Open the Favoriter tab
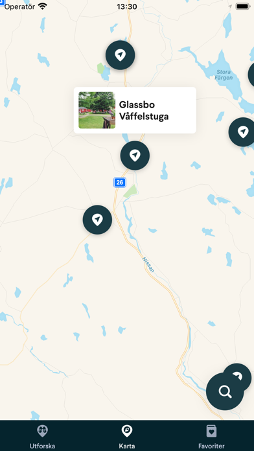Image resolution: width=254 pixels, height=451 pixels. pos(211,437)
